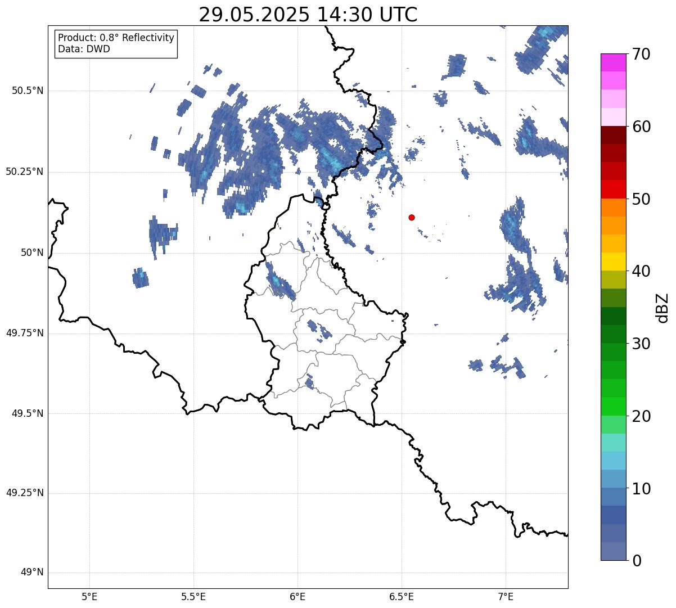
Task: Click the '5°E' longitude label
Action: click(89, 596)
